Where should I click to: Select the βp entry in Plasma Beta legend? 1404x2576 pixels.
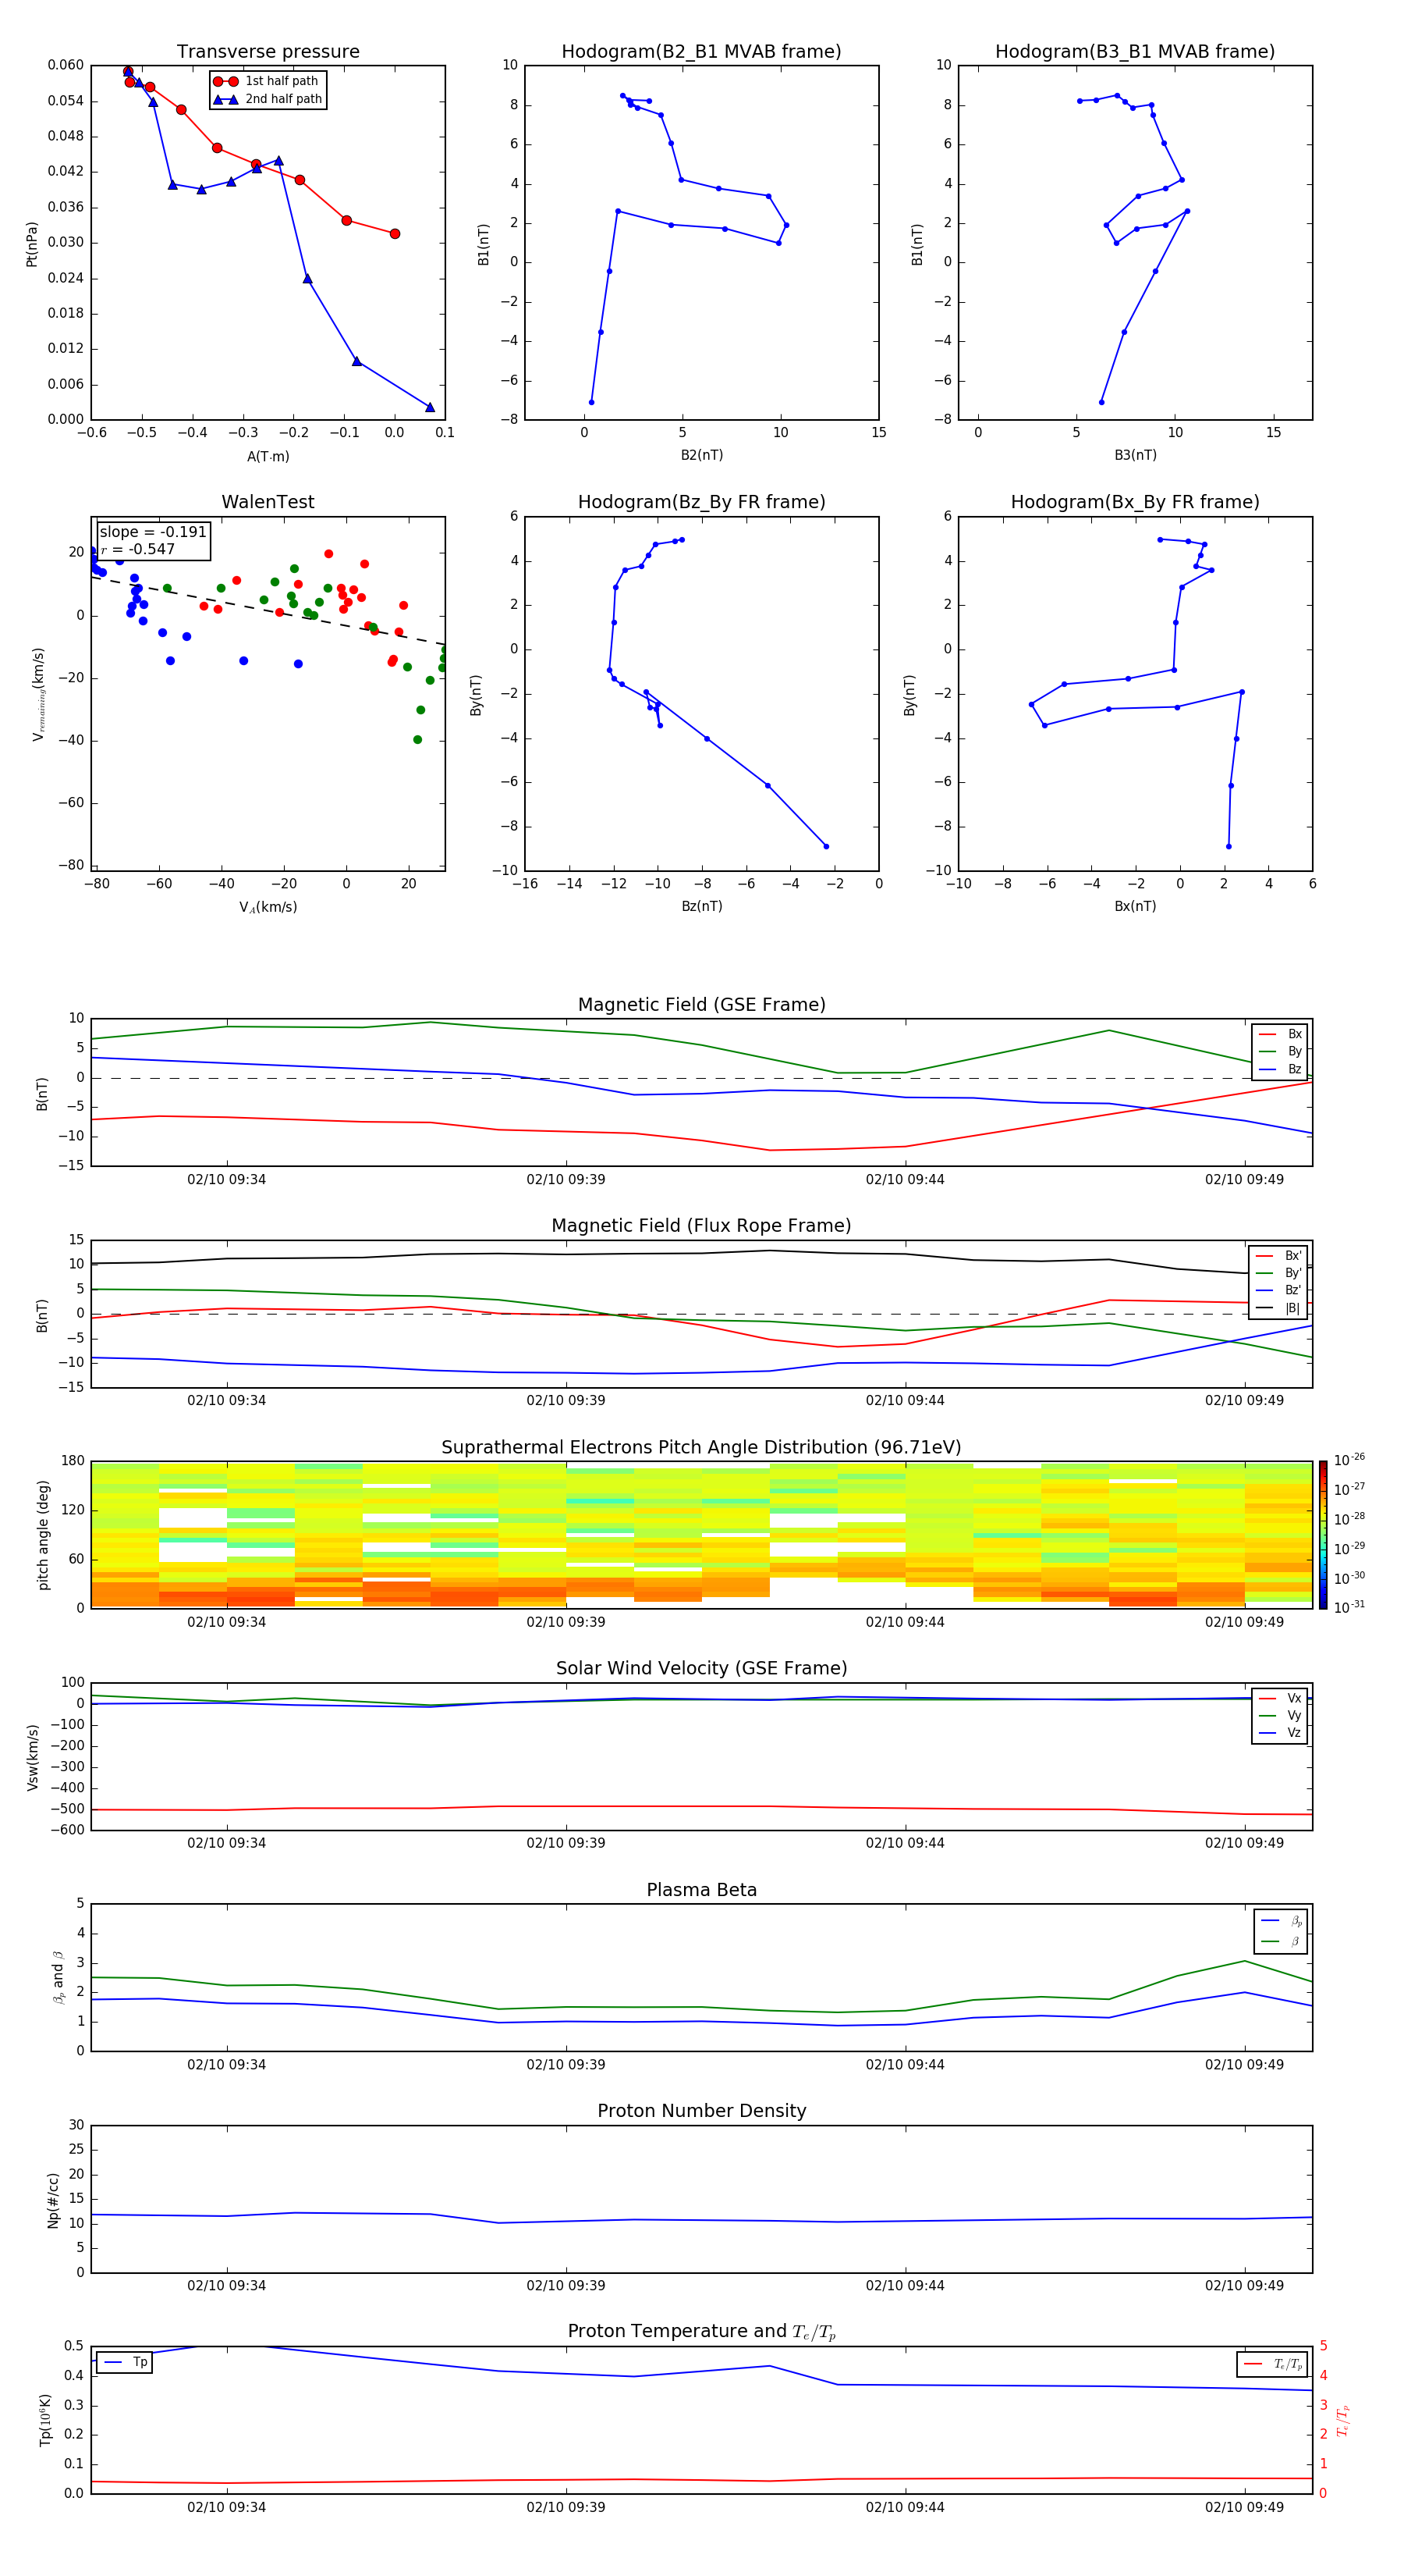click(x=1281, y=1920)
